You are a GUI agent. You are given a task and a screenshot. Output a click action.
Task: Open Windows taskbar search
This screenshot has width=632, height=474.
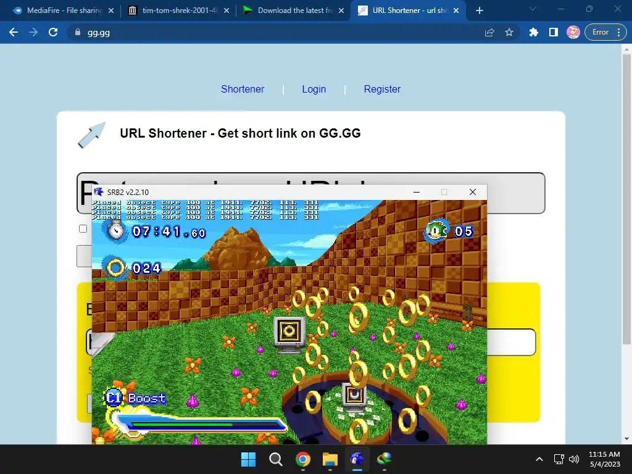(x=276, y=459)
